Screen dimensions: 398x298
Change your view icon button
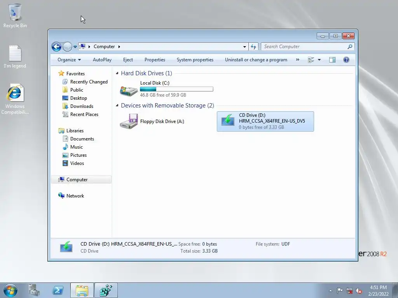(311, 60)
